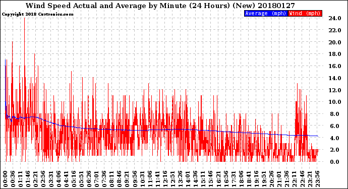Click the 15:11 time axis label
This screenshot has height=189, width=348.
[203, 179]
